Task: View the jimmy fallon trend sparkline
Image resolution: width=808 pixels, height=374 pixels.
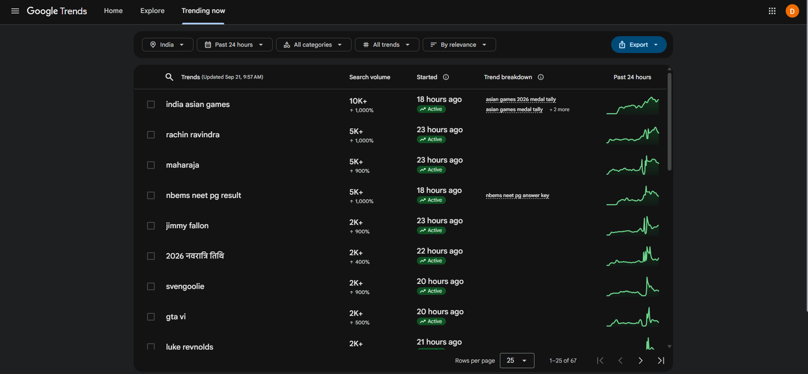Action: click(633, 226)
